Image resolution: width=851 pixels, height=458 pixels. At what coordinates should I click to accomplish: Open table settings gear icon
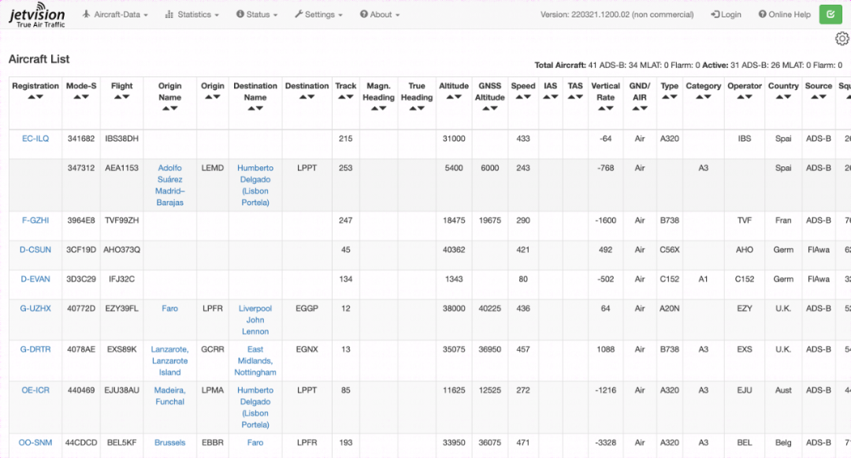point(842,39)
